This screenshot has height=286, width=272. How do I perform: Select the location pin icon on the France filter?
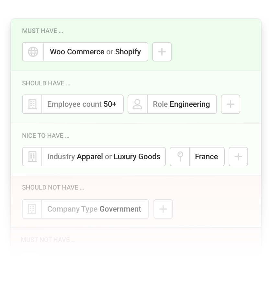tap(180, 157)
